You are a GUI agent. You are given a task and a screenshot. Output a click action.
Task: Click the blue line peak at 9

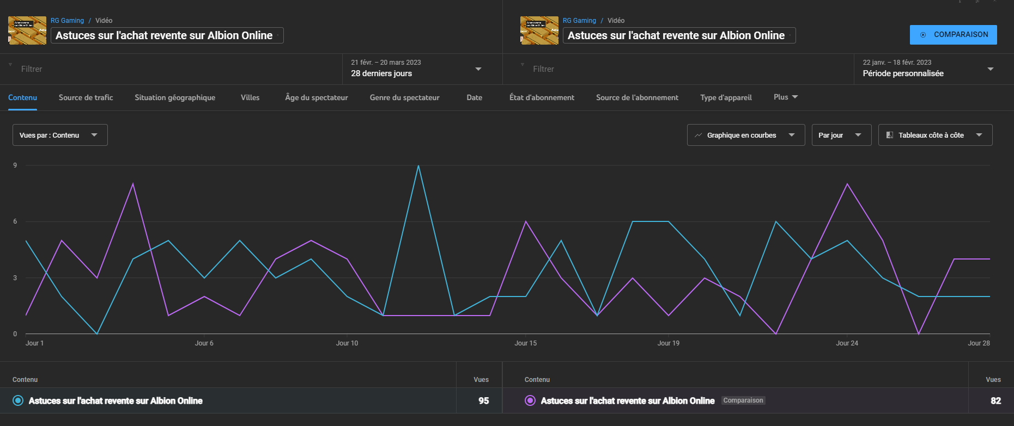(x=418, y=165)
